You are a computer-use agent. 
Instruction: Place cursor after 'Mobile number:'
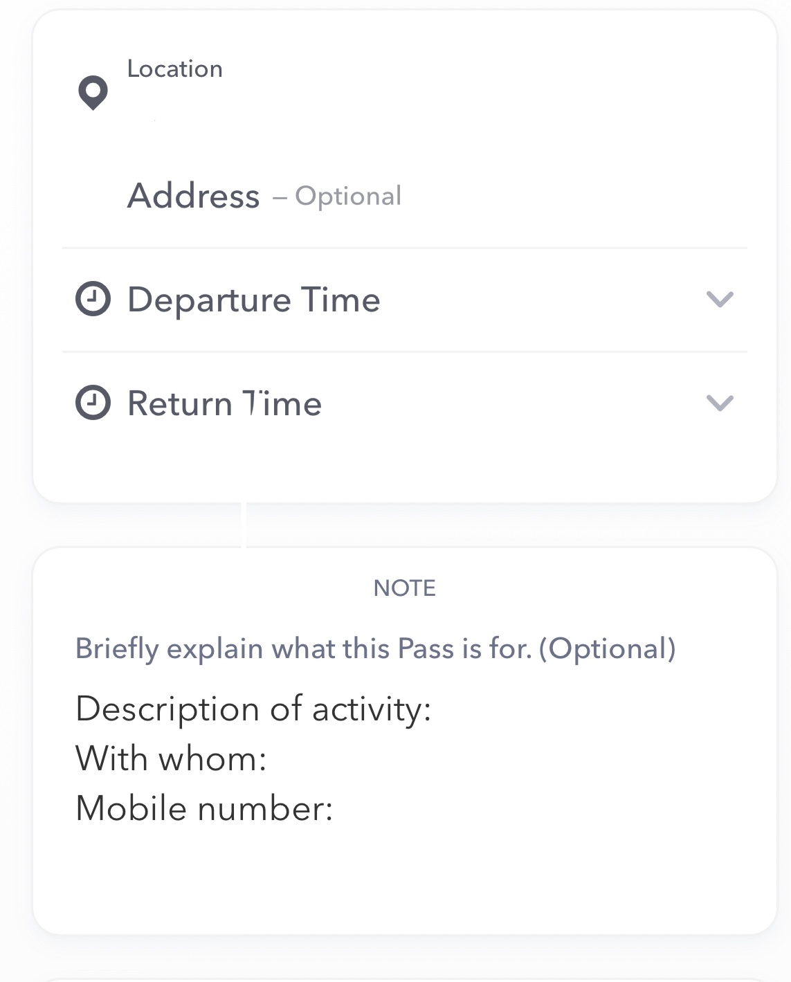point(343,808)
